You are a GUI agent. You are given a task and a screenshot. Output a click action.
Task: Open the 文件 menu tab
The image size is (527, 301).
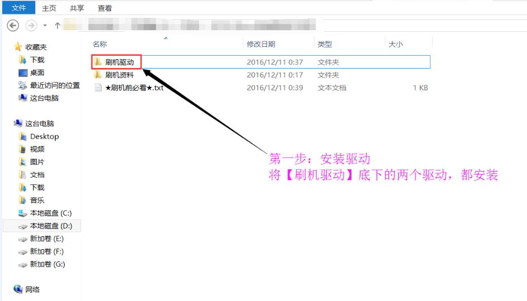[19, 8]
